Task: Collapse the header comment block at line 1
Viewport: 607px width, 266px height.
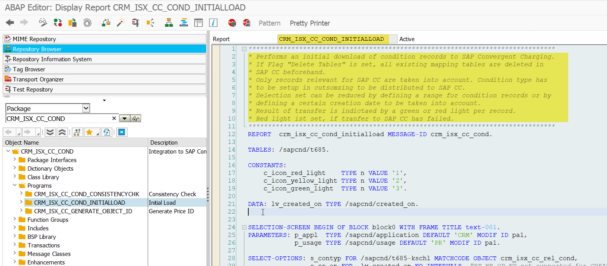Action: click(x=244, y=49)
